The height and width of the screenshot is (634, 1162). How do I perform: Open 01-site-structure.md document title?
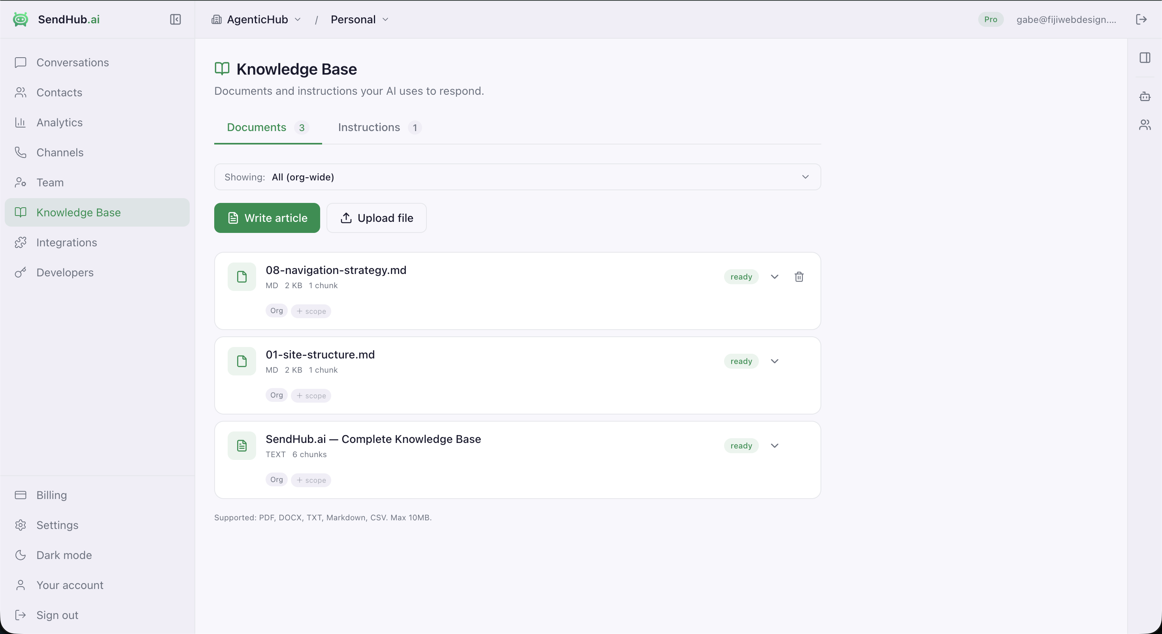(x=320, y=355)
